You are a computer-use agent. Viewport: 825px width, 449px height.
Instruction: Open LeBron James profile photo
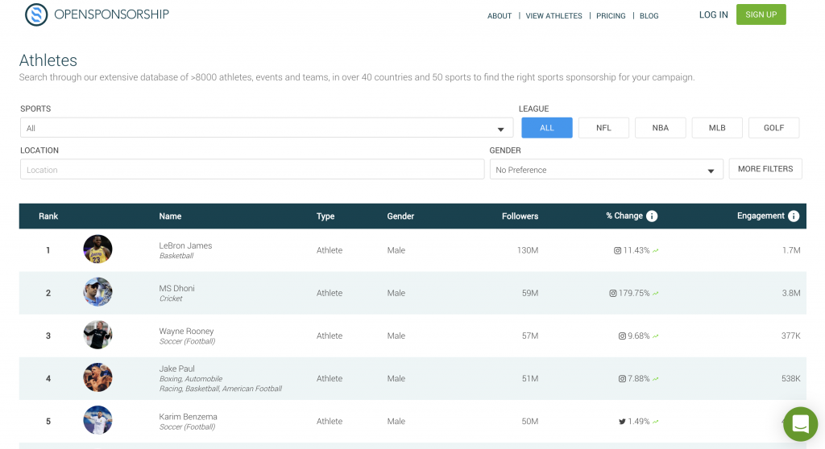tap(97, 249)
